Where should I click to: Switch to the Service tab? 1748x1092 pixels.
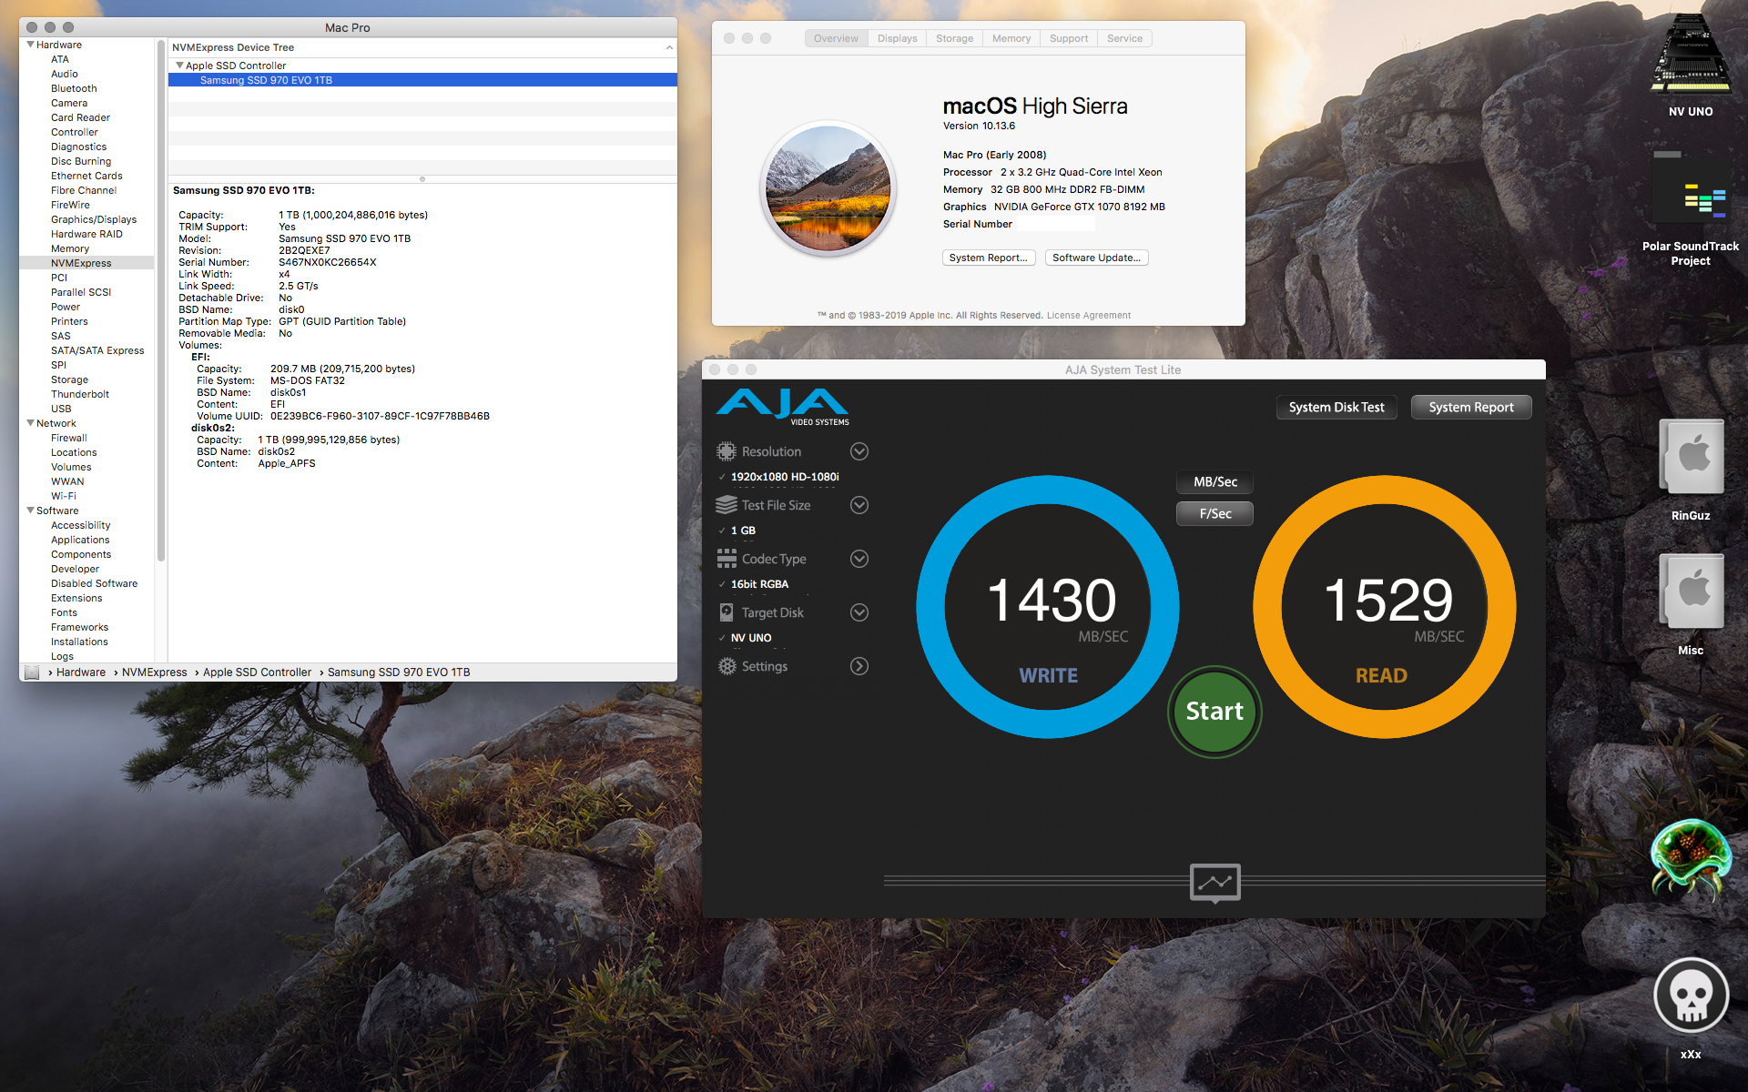[1124, 38]
